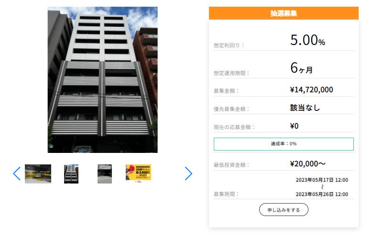
Task: Click the 募集期間 label
Action: pyautogui.click(x=226, y=194)
